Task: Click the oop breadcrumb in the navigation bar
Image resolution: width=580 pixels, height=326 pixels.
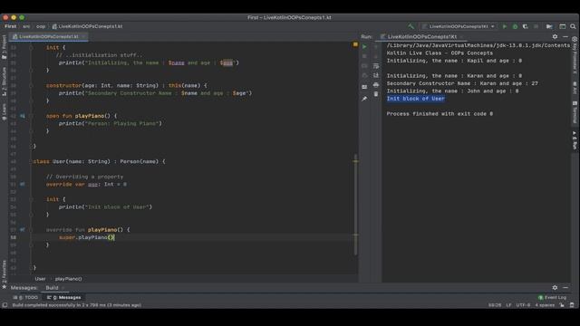Action: click(x=41, y=26)
